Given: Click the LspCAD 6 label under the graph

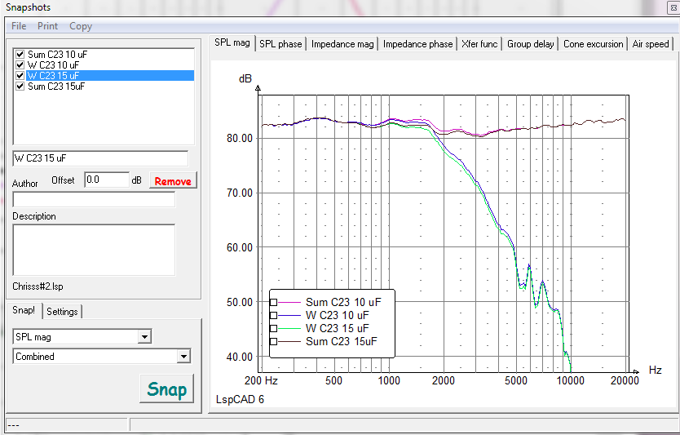Looking at the screenshot, I should click(240, 399).
